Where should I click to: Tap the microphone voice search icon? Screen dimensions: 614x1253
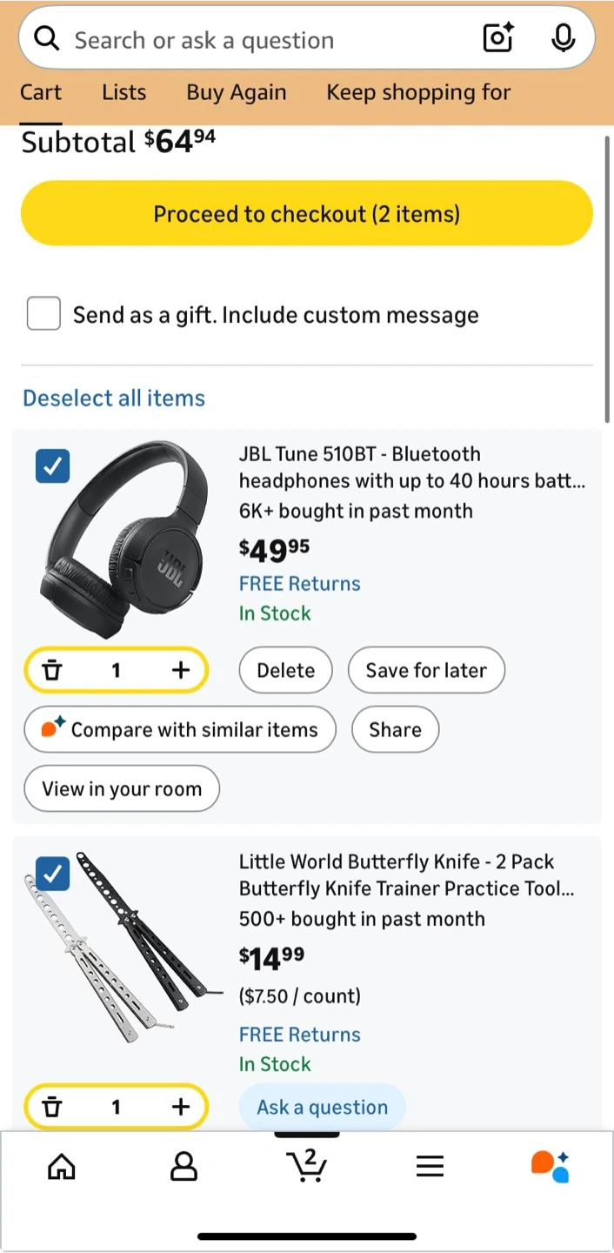click(x=563, y=38)
